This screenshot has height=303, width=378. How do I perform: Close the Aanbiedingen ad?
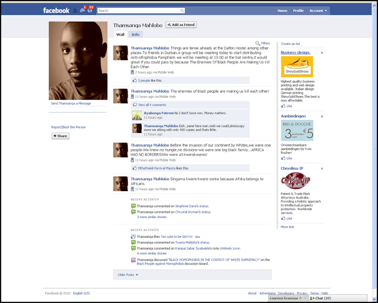point(322,116)
